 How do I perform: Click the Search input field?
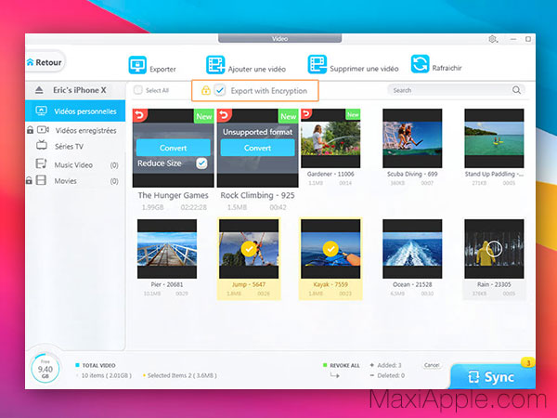coord(456,90)
